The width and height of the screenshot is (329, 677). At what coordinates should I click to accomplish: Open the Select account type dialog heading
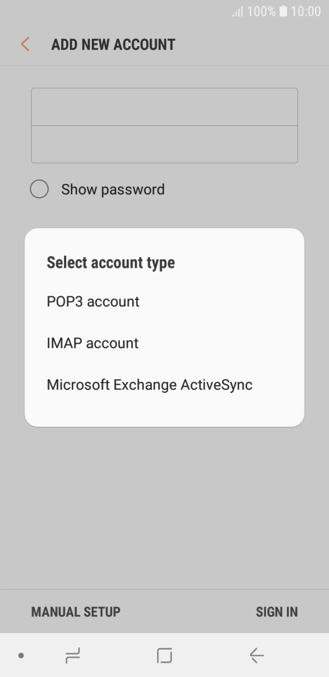[110, 262]
